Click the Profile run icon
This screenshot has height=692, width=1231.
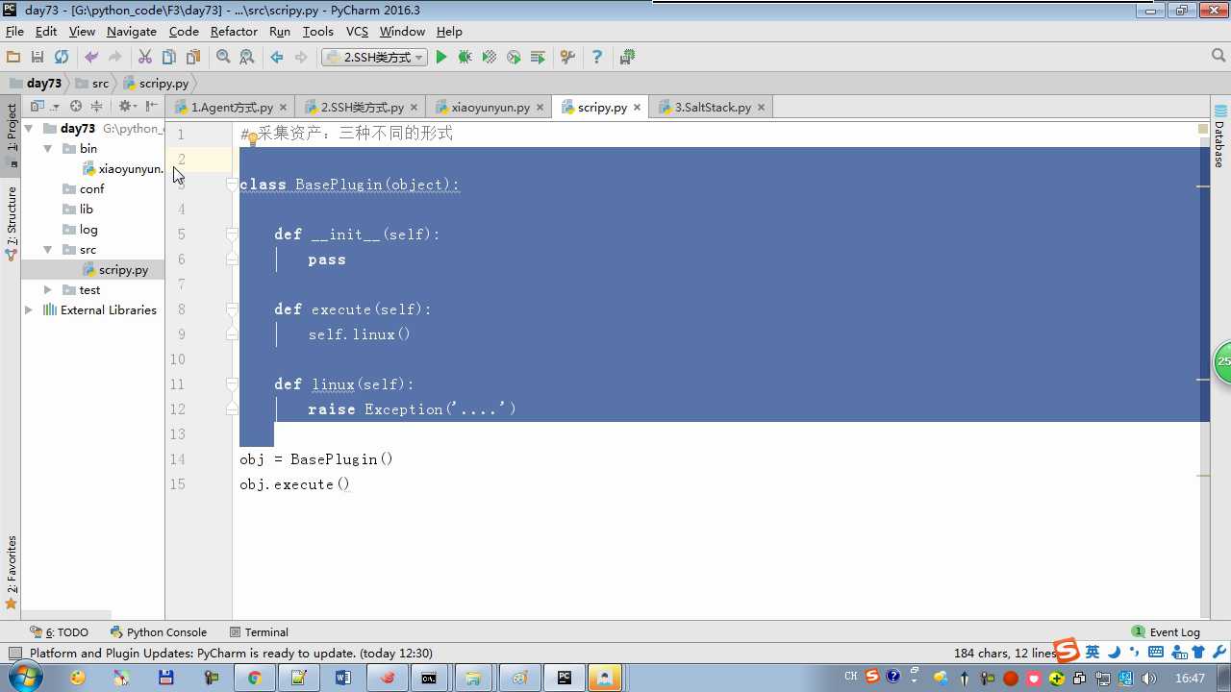tap(514, 58)
